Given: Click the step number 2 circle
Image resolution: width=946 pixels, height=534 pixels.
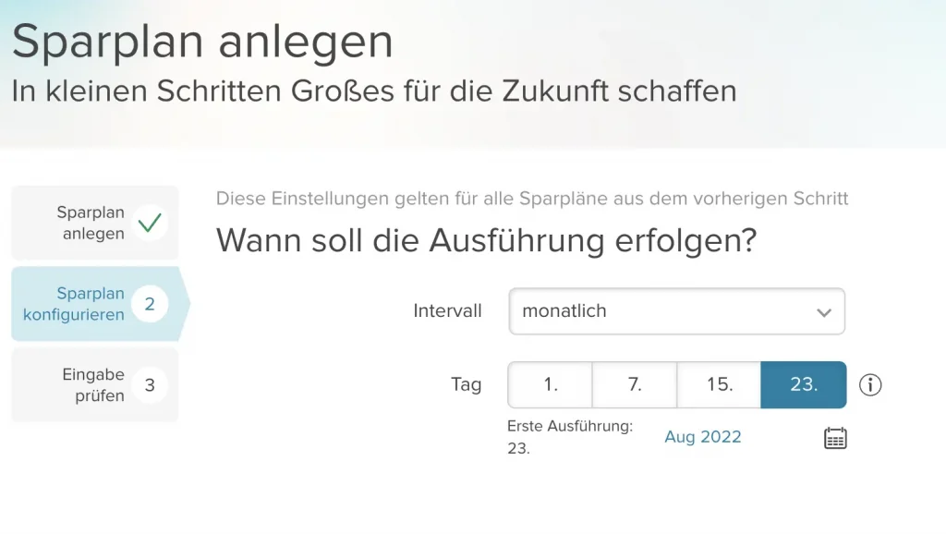Looking at the screenshot, I should pyautogui.click(x=150, y=304).
